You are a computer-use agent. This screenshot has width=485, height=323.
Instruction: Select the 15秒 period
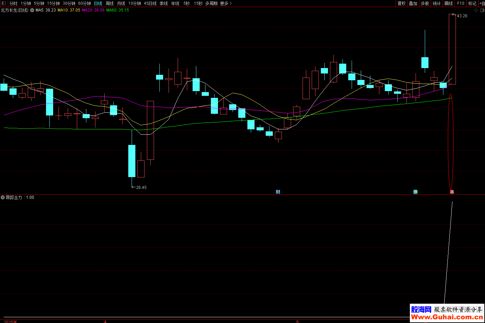pyautogui.click(x=198, y=3)
